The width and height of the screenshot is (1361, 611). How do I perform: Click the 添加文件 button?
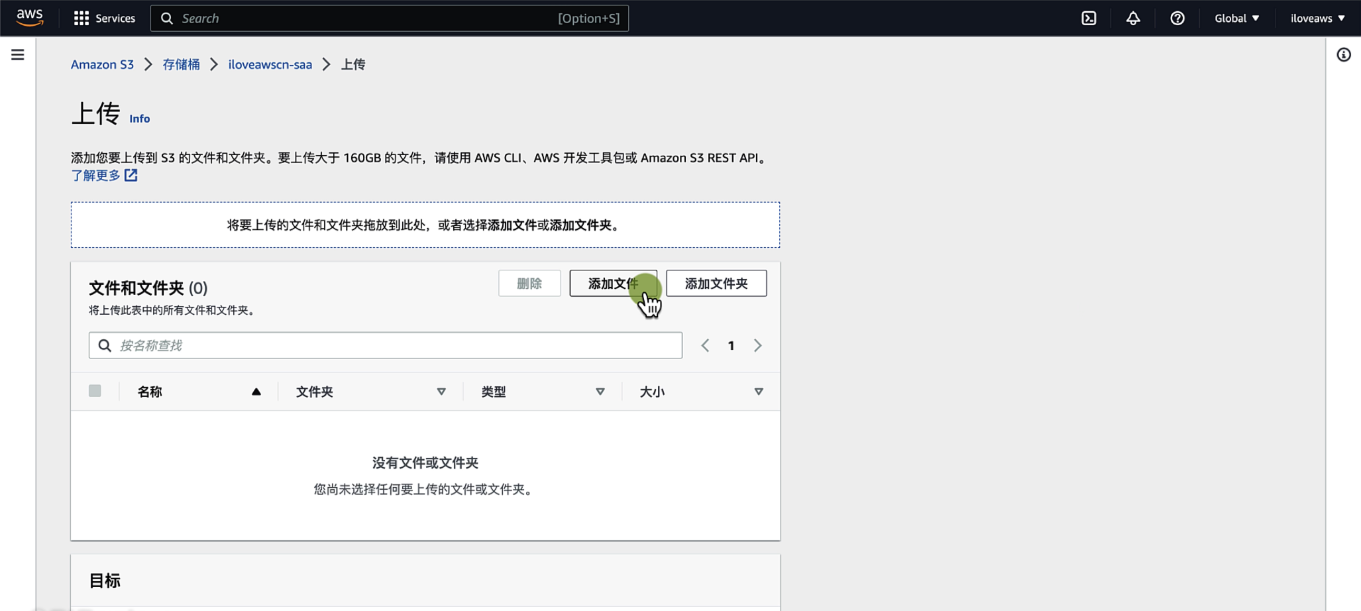pos(613,283)
